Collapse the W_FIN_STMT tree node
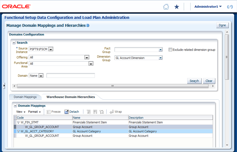 point(18,123)
